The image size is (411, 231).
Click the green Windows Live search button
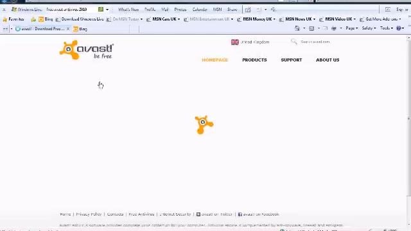101,10
